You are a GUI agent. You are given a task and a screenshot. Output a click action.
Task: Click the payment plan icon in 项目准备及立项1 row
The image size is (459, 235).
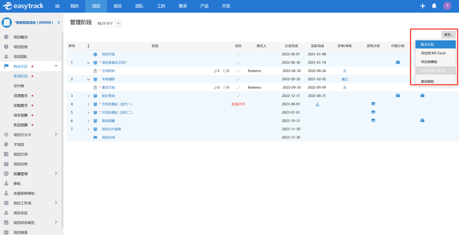(x=398, y=62)
